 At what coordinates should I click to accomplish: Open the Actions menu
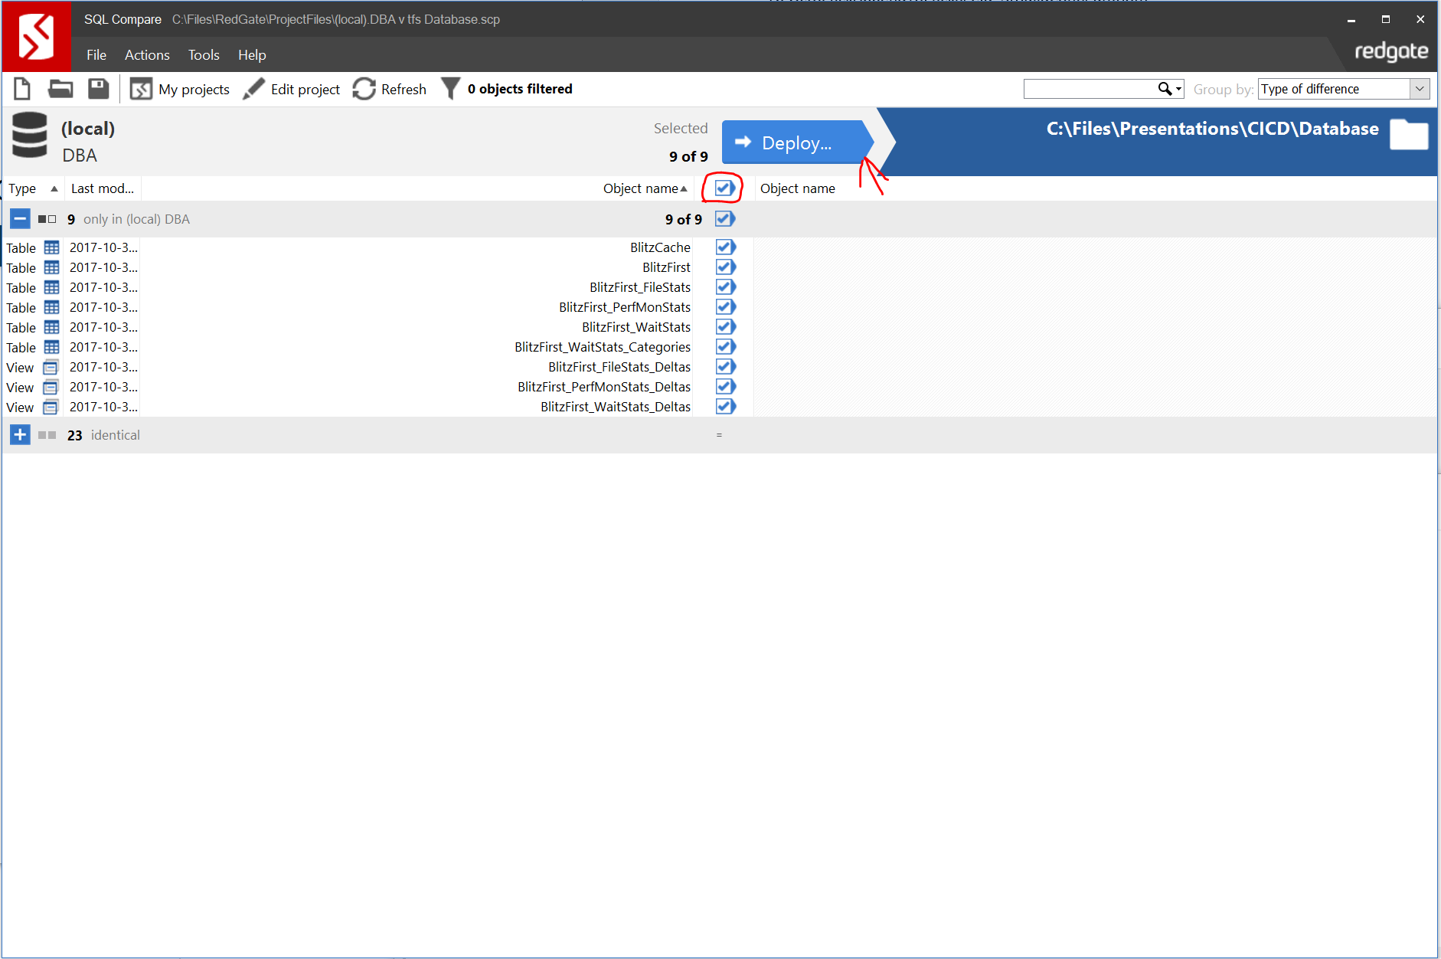147,55
